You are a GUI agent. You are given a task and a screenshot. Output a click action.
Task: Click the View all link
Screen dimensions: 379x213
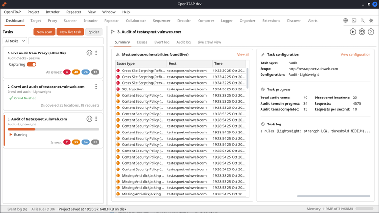243,54
